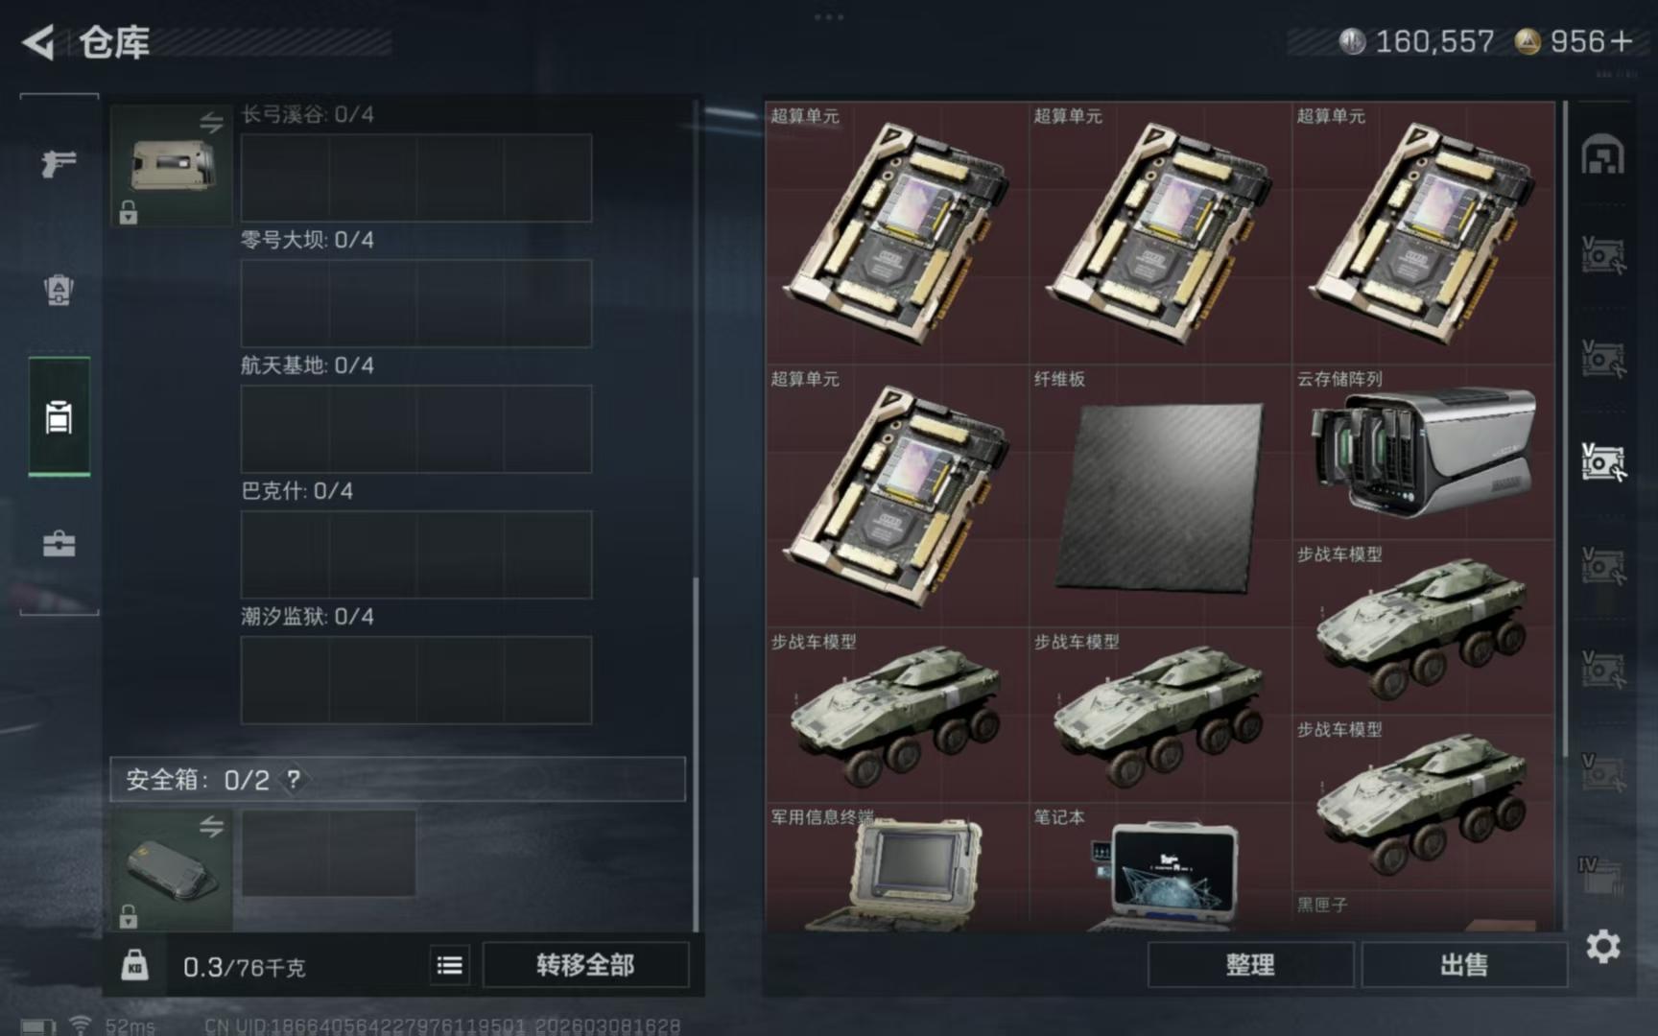Toggle swap arrows on the safe box container
Screen dimensions: 1658x1036
(211, 827)
